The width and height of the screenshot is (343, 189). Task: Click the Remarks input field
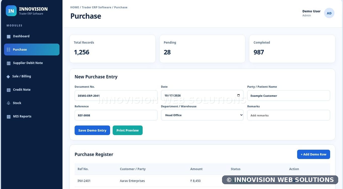coord(289,115)
